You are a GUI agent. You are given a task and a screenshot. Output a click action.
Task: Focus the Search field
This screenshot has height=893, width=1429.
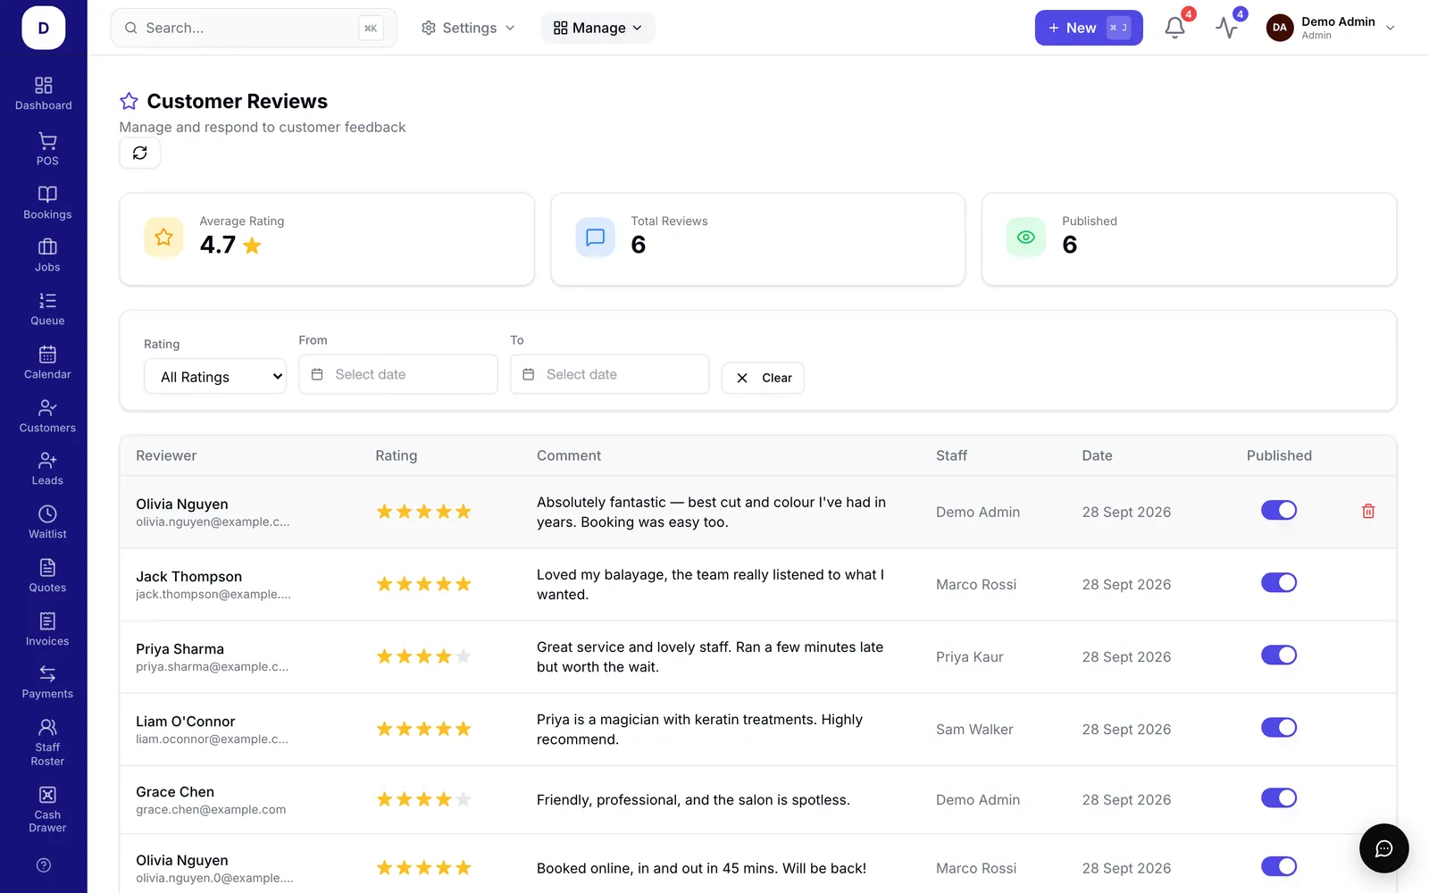[x=254, y=28]
